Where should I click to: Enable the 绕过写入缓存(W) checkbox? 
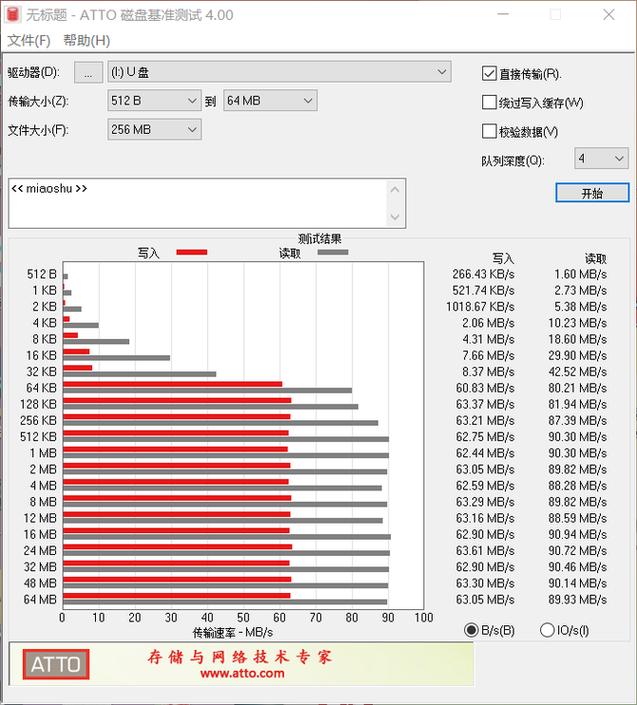(x=490, y=103)
